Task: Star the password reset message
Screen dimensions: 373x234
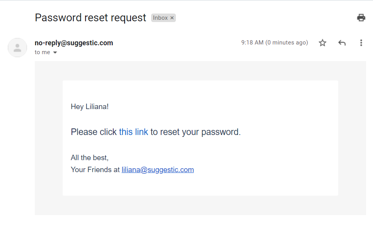Action: [x=322, y=43]
